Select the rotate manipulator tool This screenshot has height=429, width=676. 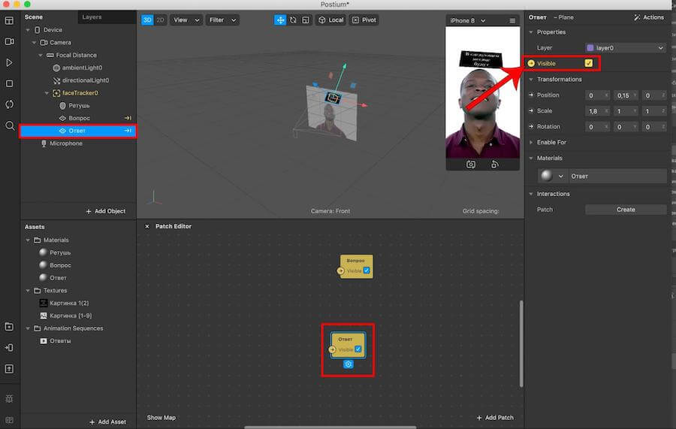[x=293, y=20]
